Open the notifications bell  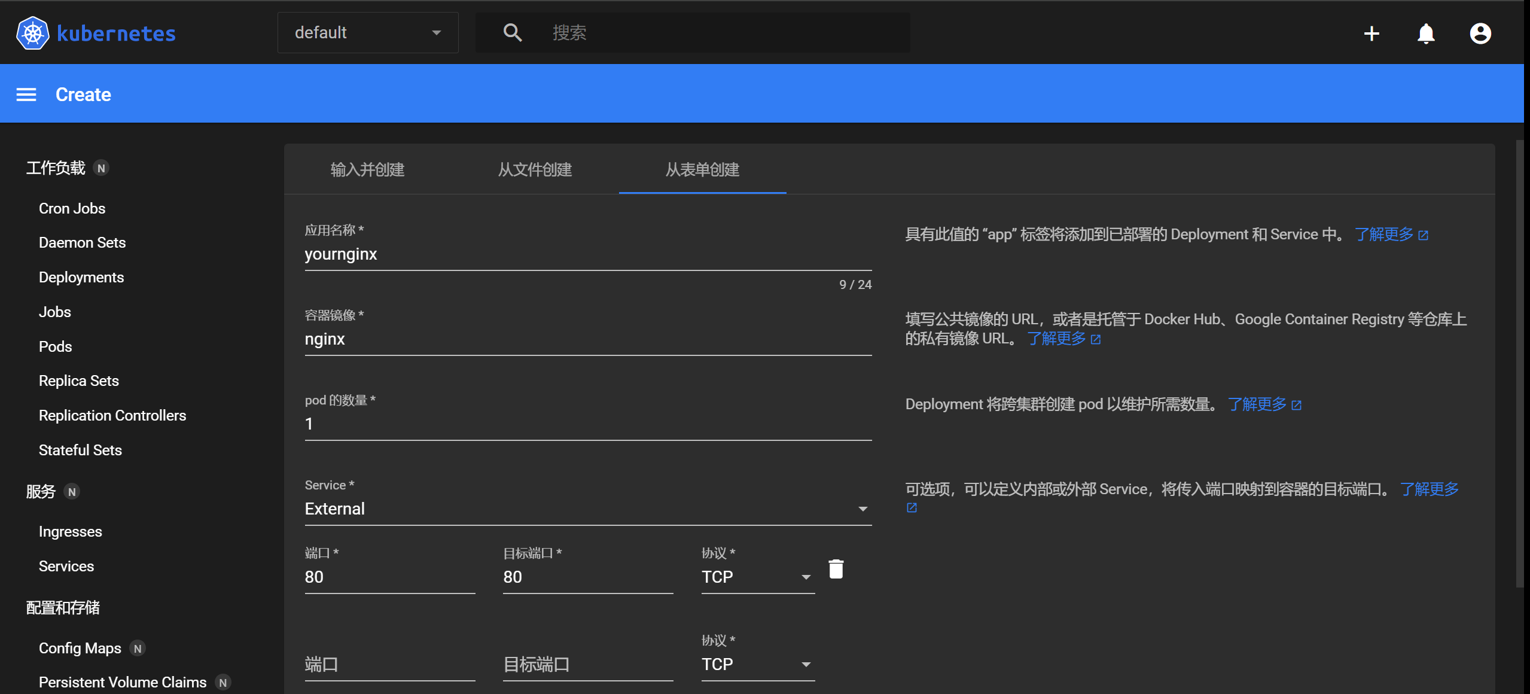tap(1426, 34)
